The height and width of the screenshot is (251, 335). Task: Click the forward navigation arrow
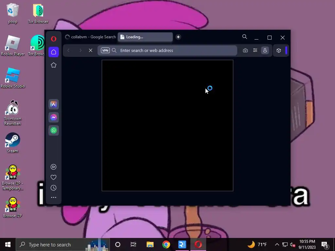80,50
